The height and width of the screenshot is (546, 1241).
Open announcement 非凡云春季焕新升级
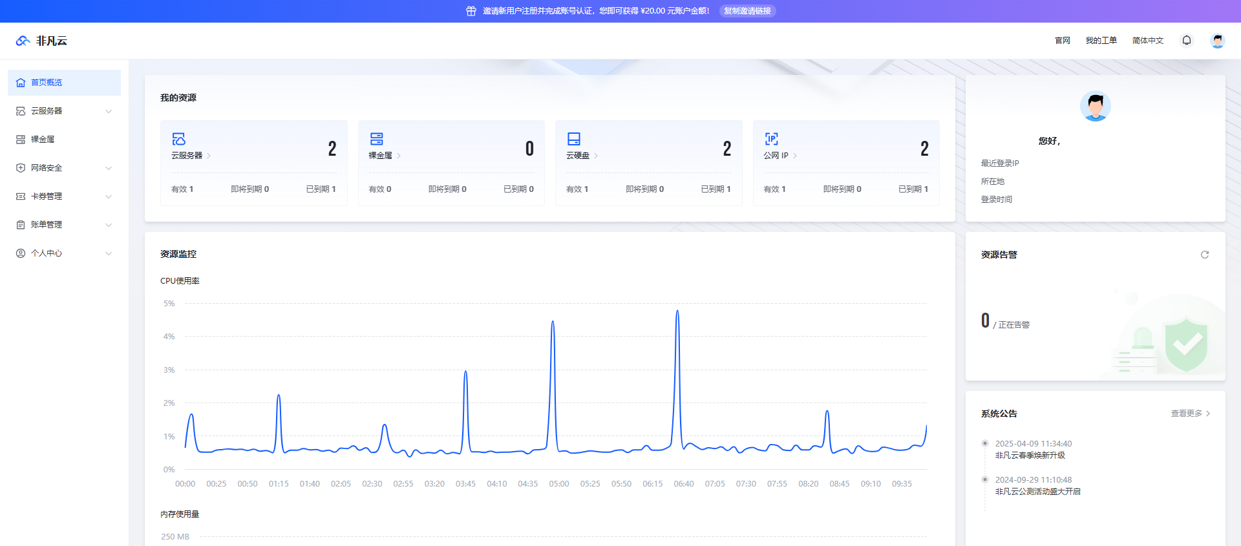(x=1030, y=456)
